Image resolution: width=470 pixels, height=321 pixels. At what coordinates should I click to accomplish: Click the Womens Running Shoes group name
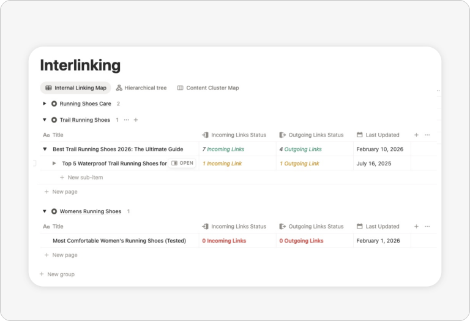[90, 211]
